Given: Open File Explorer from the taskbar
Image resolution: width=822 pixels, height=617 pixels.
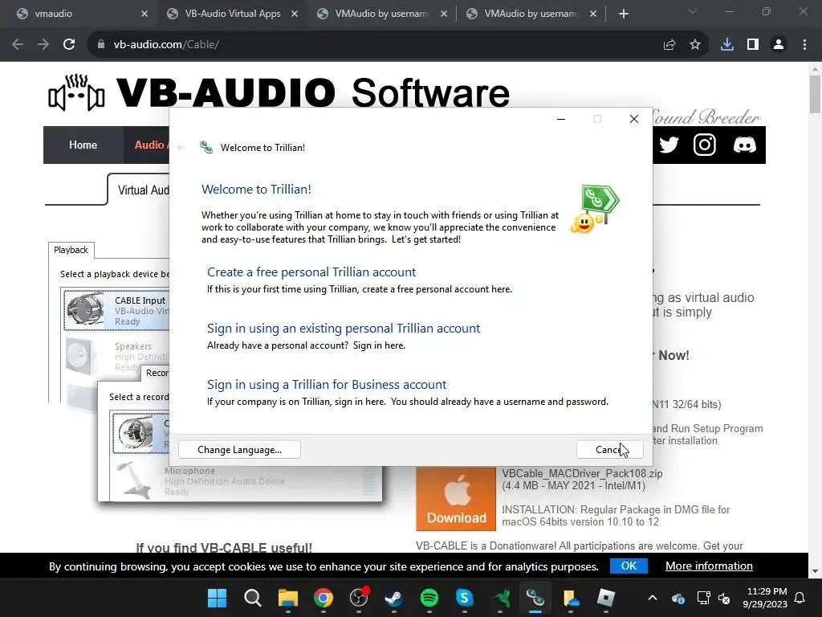Looking at the screenshot, I should 288,598.
